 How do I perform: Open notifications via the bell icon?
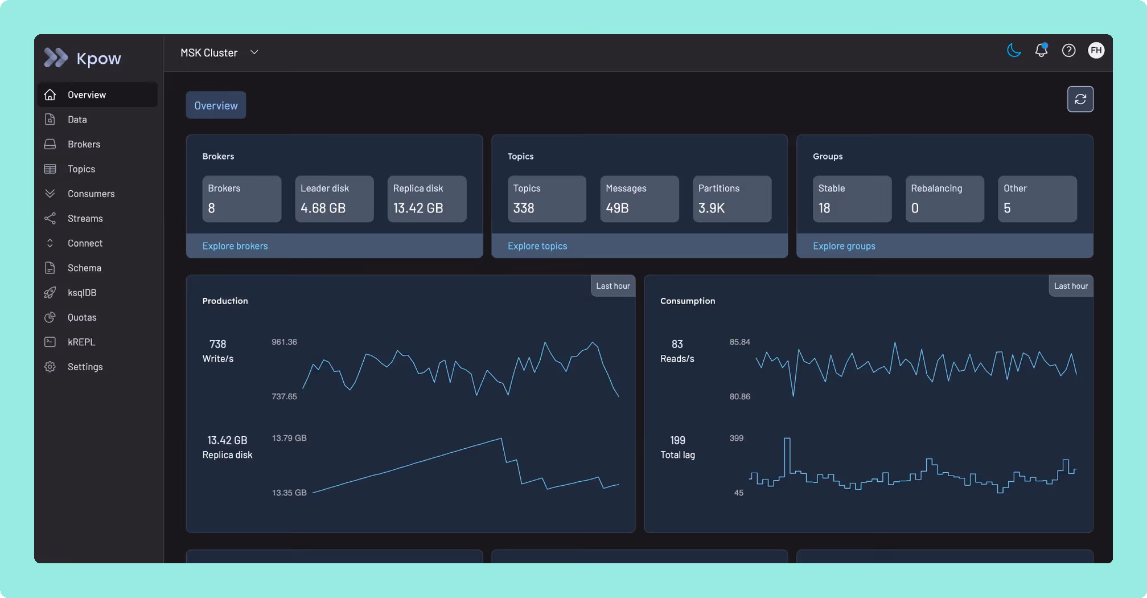[x=1041, y=51]
